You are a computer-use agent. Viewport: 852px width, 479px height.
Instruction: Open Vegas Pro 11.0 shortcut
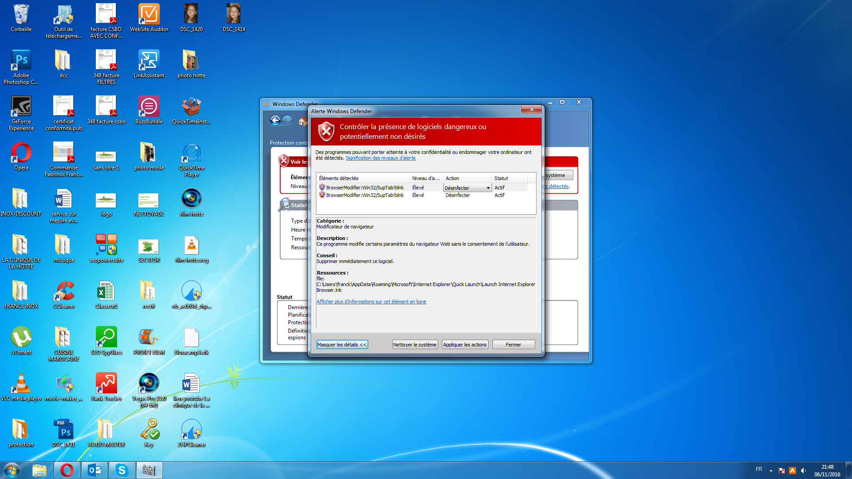tap(149, 390)
